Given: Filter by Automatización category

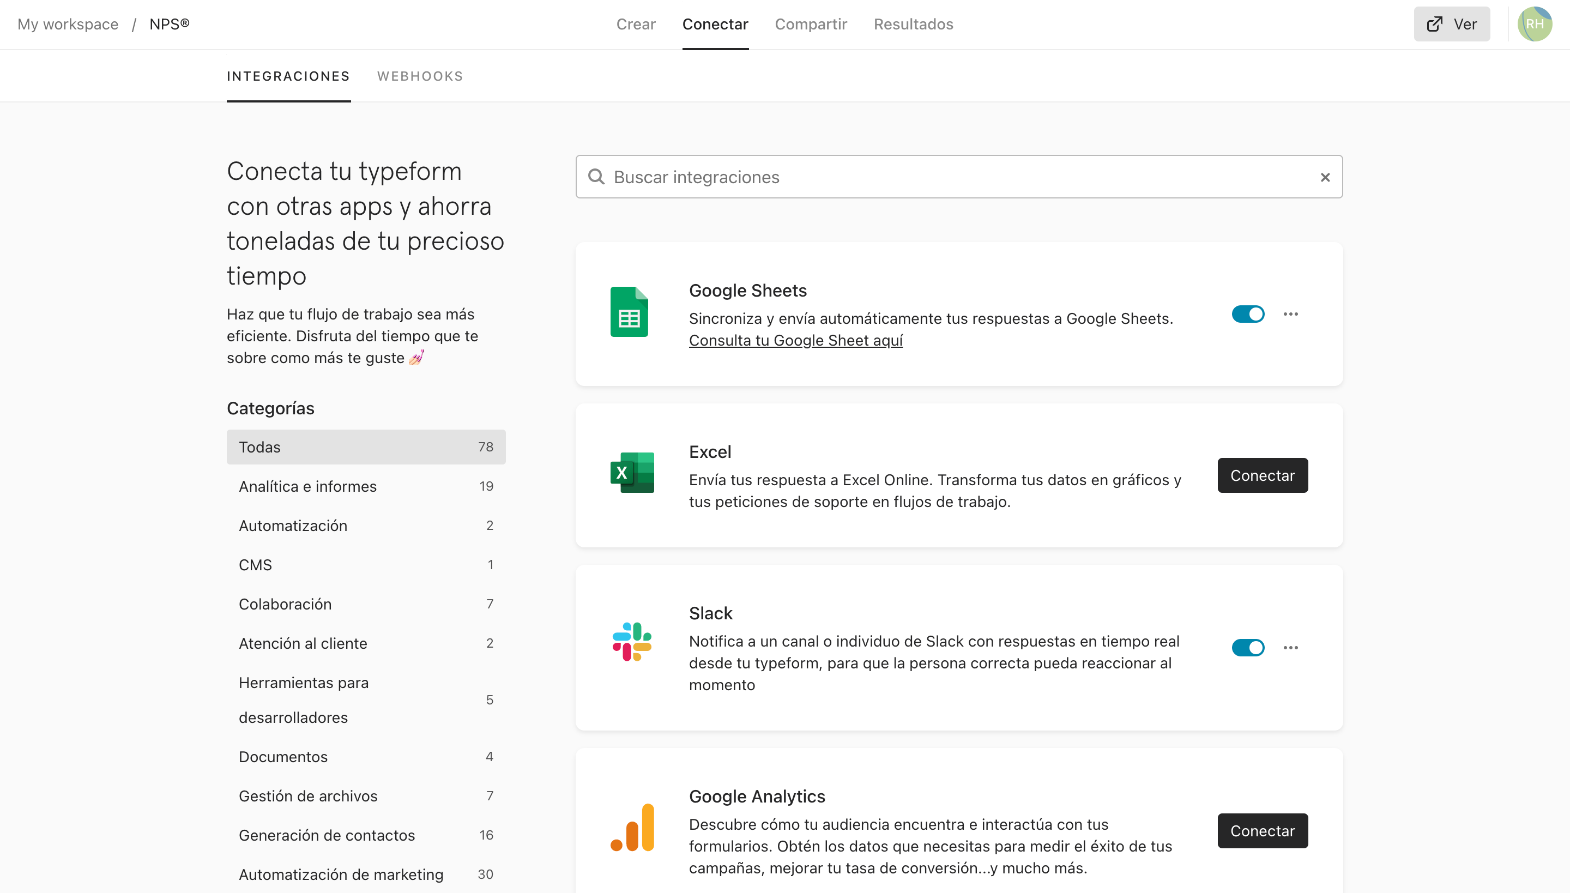Looking at the screenshot, I should pos(366,526).
